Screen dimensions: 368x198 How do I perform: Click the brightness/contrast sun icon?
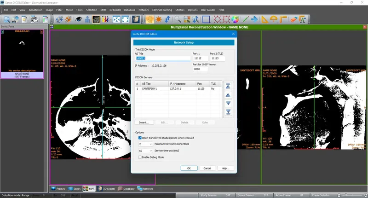(x=158, y=19)
